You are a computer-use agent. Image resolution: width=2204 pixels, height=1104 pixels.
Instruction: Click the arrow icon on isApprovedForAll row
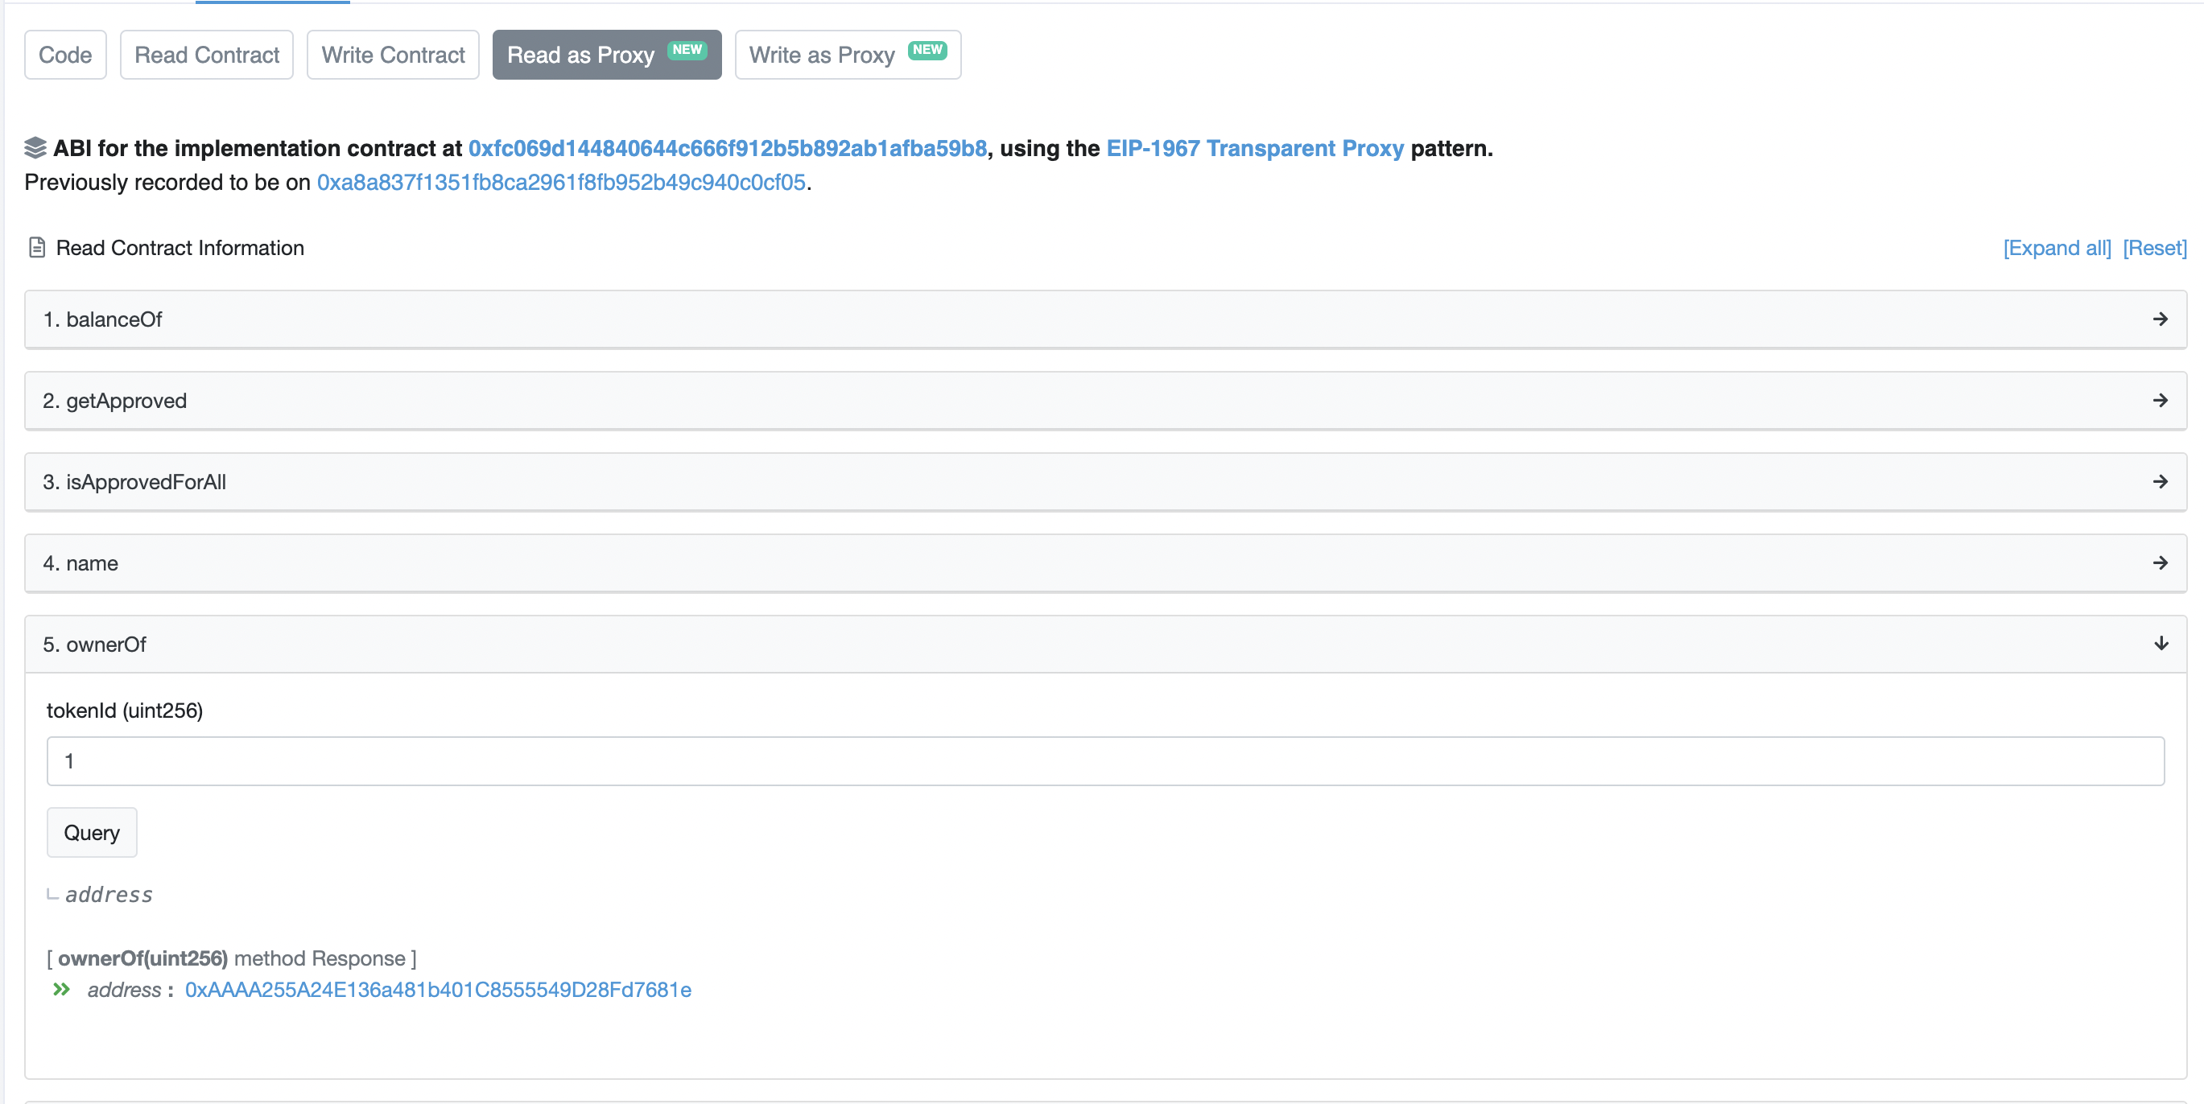(2161, 481)
